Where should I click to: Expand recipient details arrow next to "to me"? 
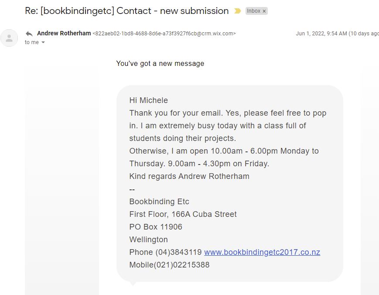point(43,43)
